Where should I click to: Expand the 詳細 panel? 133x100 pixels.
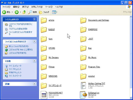click(34, 84)
